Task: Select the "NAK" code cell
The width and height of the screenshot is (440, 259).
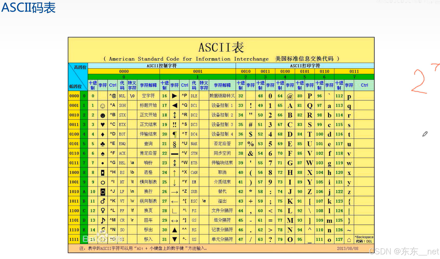Action: (x=194, y=144)
